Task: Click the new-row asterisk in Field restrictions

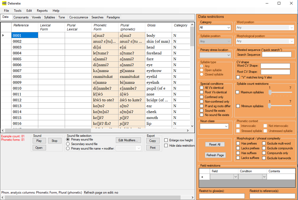Action: click(x=202, y=177)
